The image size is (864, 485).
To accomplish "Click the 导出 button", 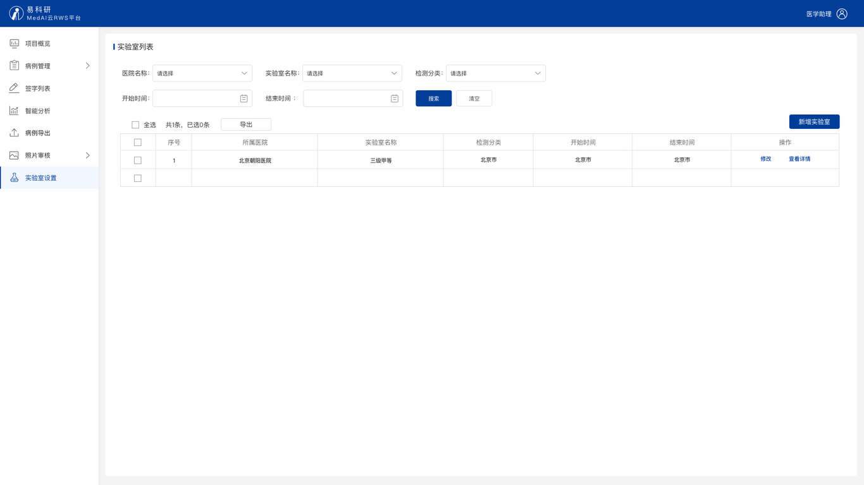I will (246, 124).
